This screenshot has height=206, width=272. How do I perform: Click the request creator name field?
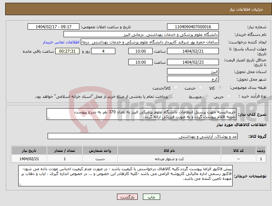(x=150, y=42)
